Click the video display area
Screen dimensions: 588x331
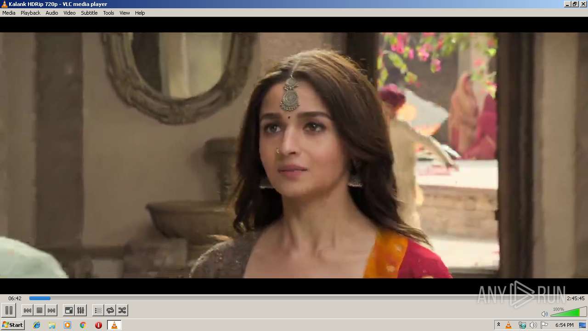click(294, 155)
